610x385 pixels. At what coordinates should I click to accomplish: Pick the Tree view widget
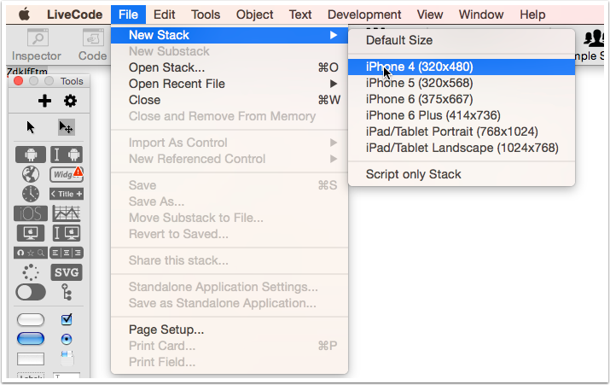pos(67,292)
